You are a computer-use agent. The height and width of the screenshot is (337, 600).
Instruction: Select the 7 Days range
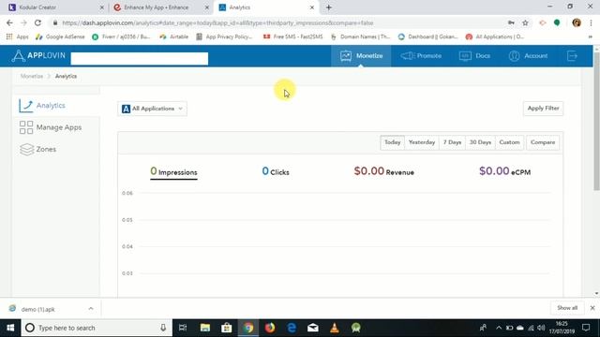[x=452, y=142]
